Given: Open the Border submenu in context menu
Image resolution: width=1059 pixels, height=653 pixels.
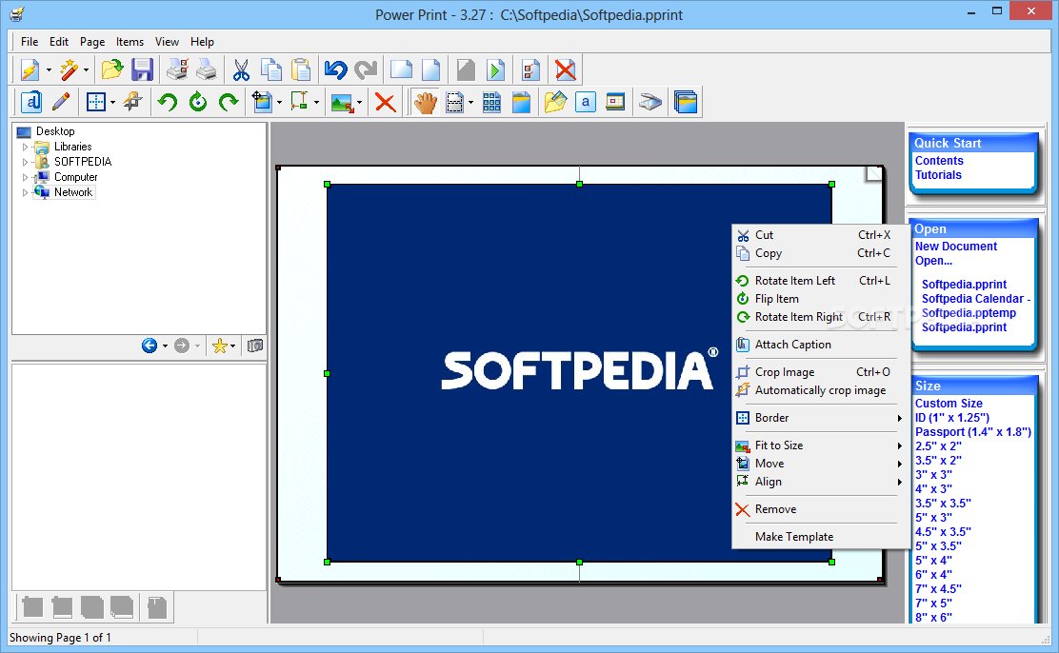Looking at the screenshot, I should (820, 418).
